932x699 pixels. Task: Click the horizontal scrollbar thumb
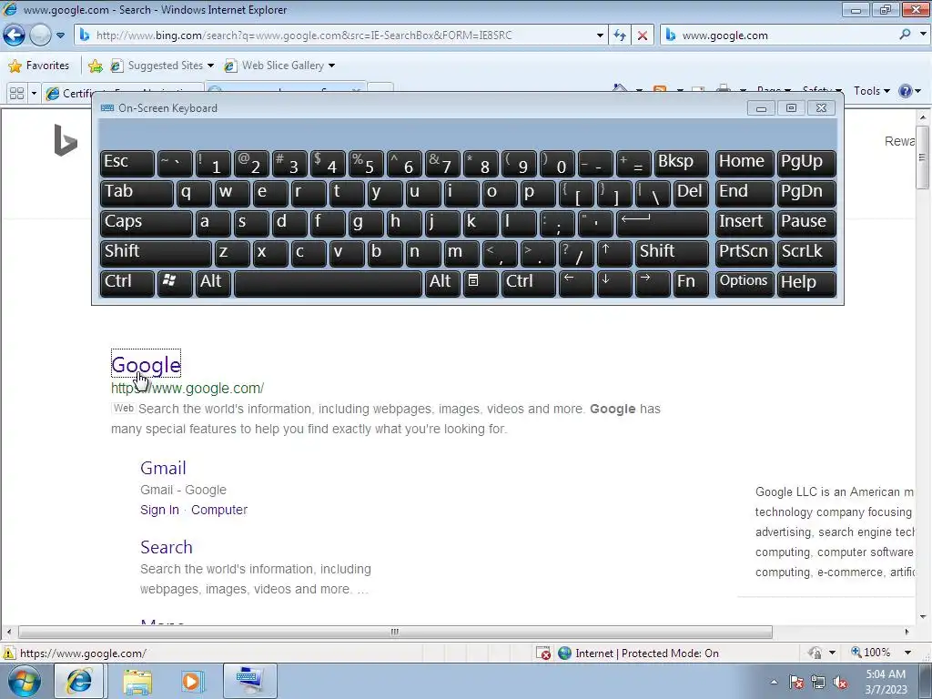pos(395,632)
